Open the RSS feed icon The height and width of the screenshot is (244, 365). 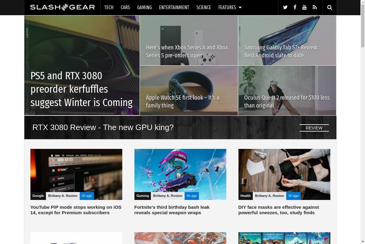[x=315, y=7]
